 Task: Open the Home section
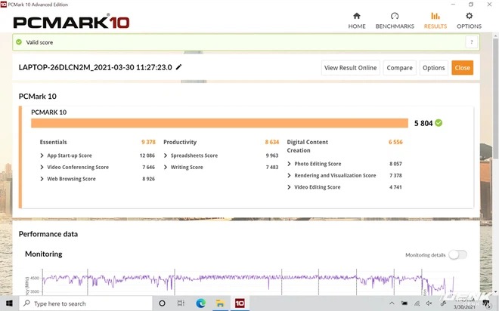click(357, 20)
